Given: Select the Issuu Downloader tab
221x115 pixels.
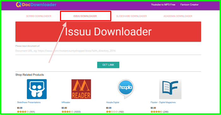Looking at the screenshot, I should click(x=85, y=16).
